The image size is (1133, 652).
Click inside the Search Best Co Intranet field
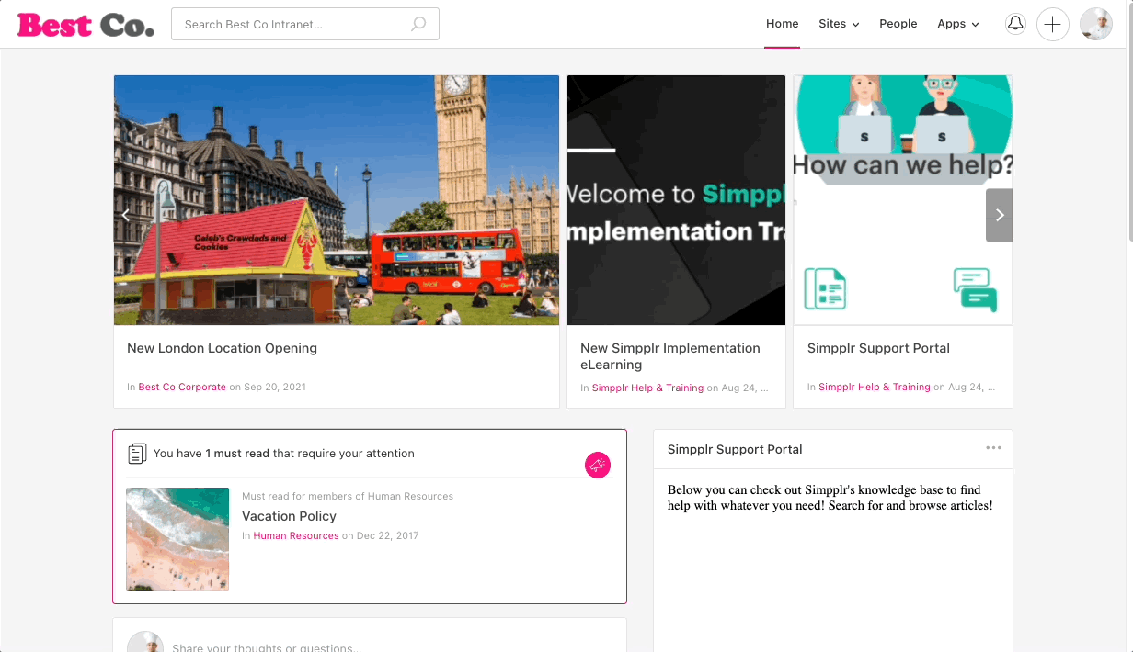pos(305,24)
